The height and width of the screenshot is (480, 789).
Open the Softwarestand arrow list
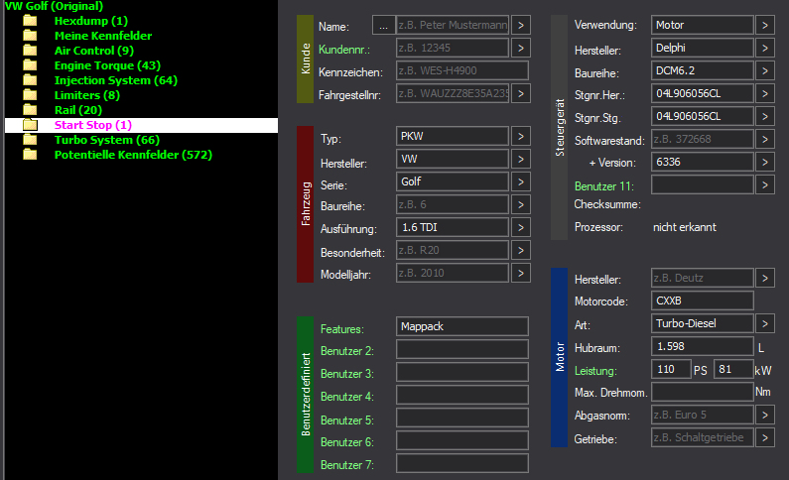point(765,139)
